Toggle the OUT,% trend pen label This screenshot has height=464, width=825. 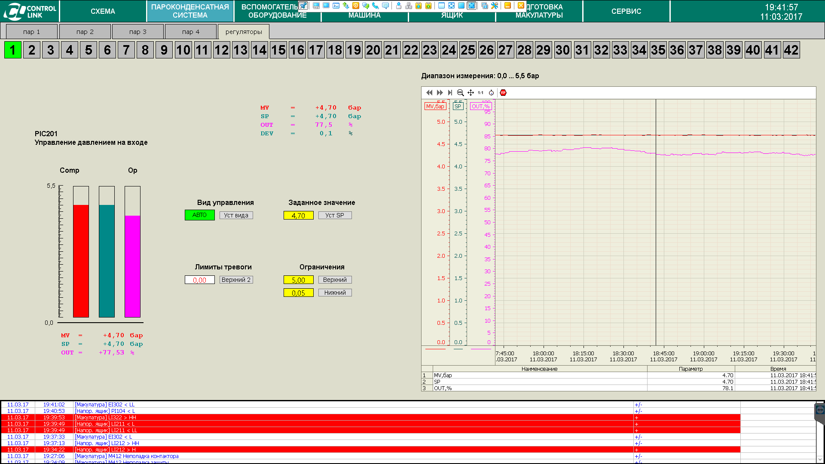480,106
